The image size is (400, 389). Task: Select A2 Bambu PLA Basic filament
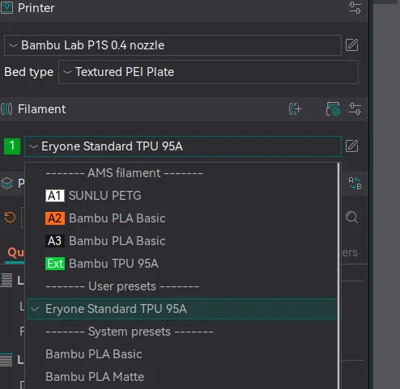(182, 218)
